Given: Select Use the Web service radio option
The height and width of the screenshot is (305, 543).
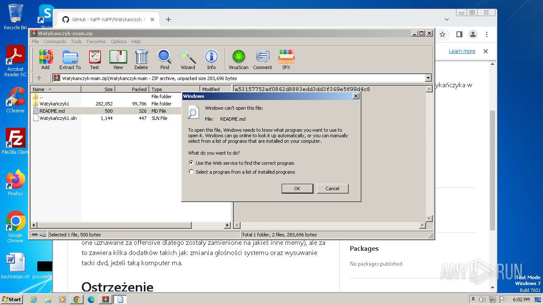Looking at the screenshot, I should 191,163.
